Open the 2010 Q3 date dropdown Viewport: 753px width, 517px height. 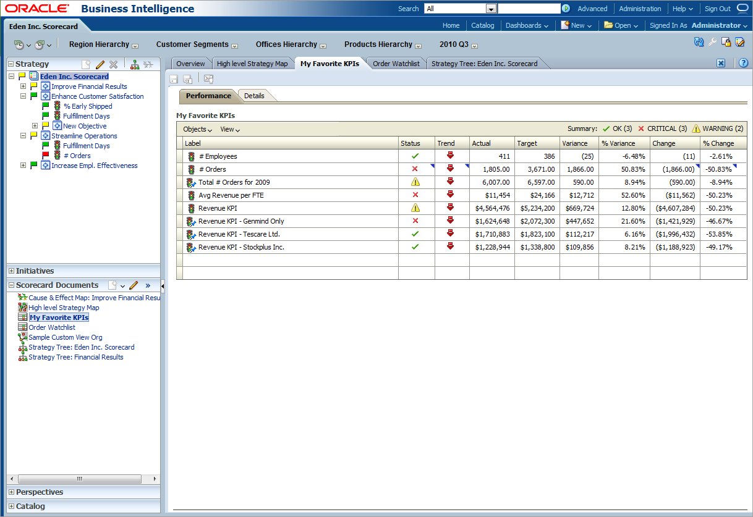coord(474,46)
